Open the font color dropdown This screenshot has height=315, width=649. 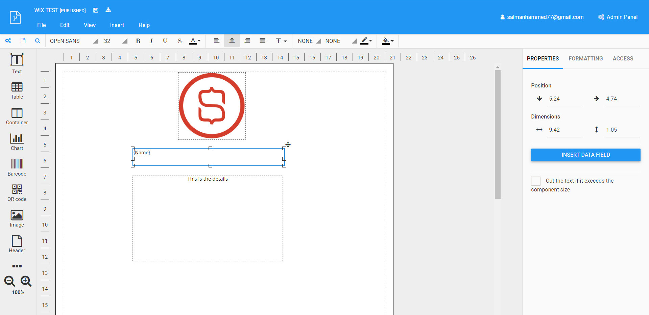[195, 41]
